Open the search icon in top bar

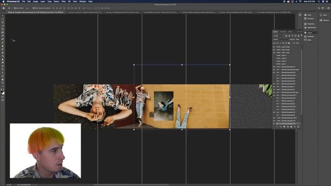point(319,8)
